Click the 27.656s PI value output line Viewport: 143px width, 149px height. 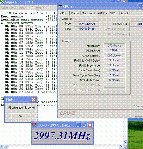click(31, 92)
